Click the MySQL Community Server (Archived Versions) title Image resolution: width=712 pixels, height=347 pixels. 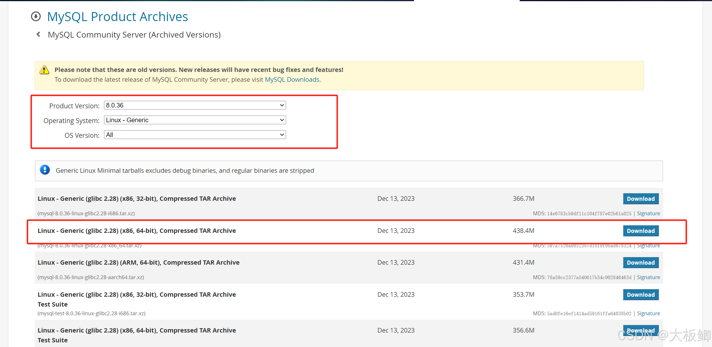[134, 35]
